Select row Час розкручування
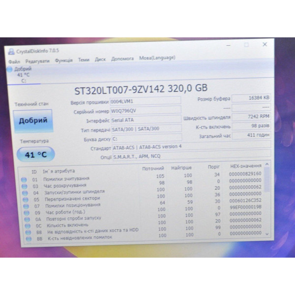Viewport: 295px width, 295px height. click(x=142, y=184)
